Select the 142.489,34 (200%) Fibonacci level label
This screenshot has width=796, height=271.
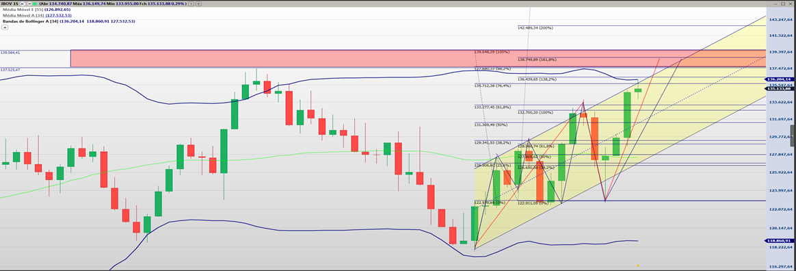click(x=535, y=28)
